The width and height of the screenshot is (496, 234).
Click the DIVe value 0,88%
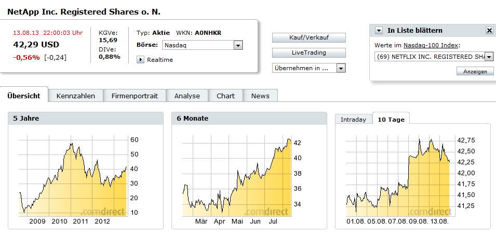pyautogui.click(x=110, y=57)
